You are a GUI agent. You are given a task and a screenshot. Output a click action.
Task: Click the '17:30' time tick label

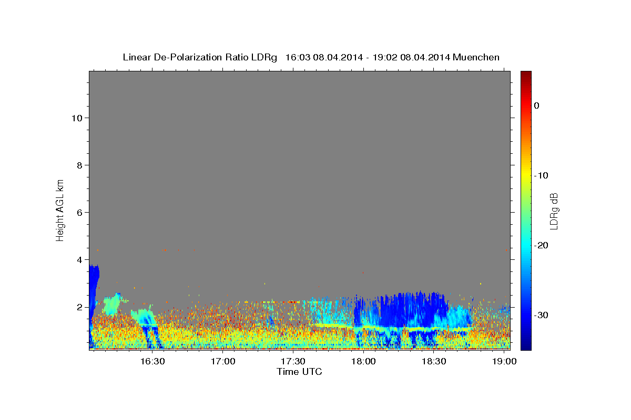[x=293, y=362]
